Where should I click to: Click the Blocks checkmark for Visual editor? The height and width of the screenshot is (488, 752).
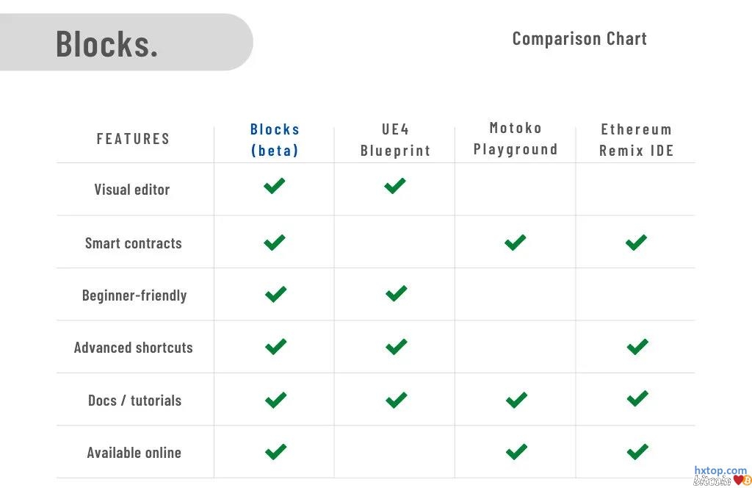274,187
